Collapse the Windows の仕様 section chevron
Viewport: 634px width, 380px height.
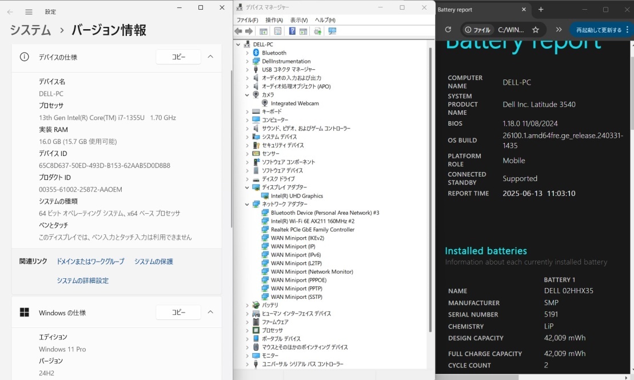click(210, 312)
